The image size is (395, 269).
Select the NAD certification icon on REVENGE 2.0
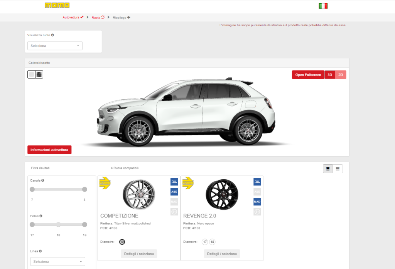[257, 201]
